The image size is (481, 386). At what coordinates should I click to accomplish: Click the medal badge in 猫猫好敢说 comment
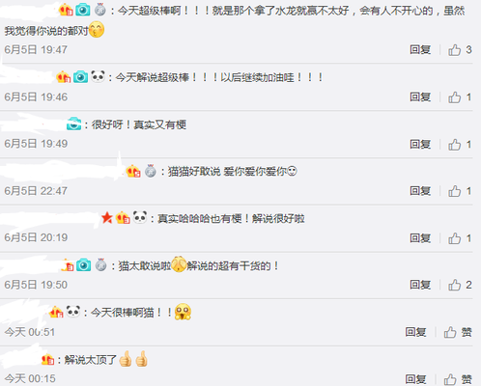151,171
